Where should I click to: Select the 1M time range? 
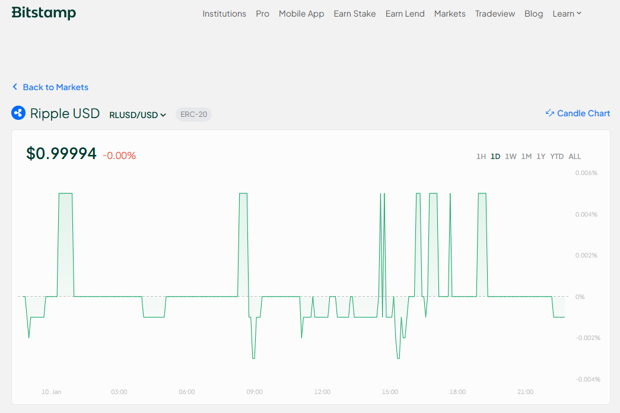click(x=526, y=156)
